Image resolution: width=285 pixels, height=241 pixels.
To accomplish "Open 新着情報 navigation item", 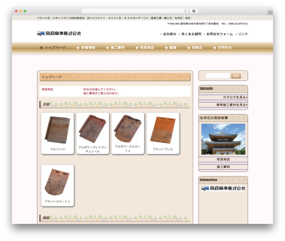I will [86, 47].
